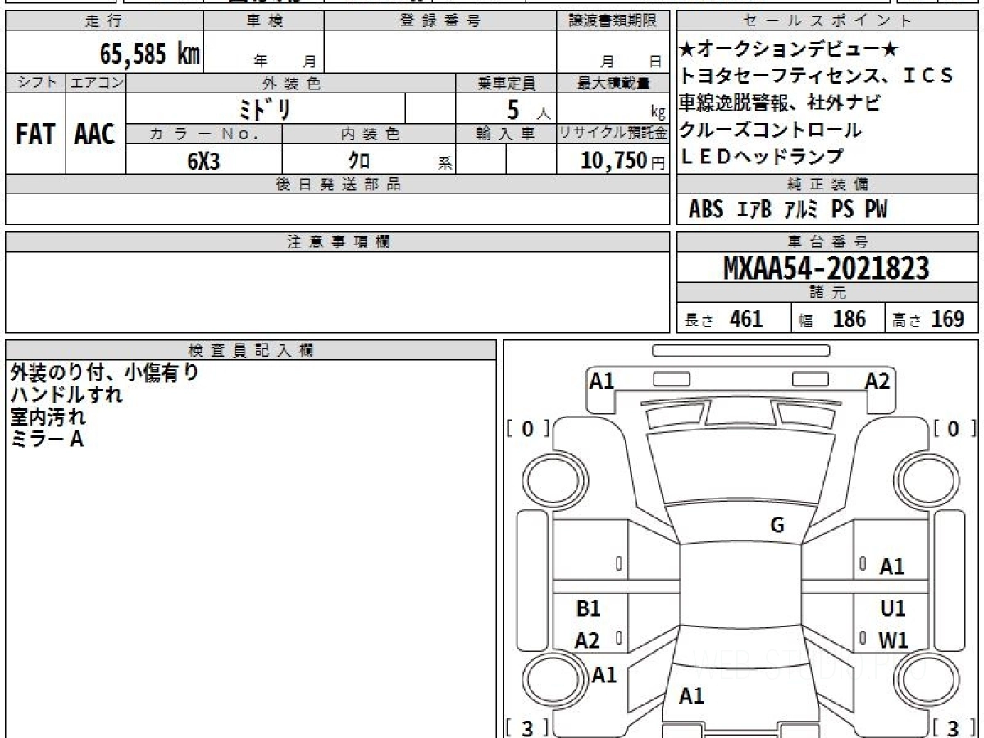Select the note 室内汚れ

coord(48,417)
